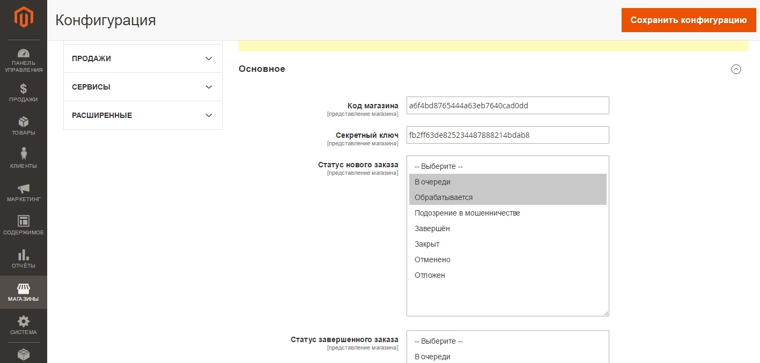Screen dimensions: 760x363
Task: Click the Секретный ключ input field
Action: tap(507, 135)
